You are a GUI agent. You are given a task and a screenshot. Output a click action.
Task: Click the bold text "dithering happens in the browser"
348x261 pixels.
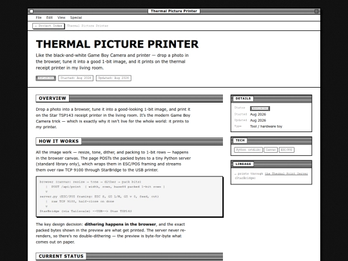coord(120,224)
